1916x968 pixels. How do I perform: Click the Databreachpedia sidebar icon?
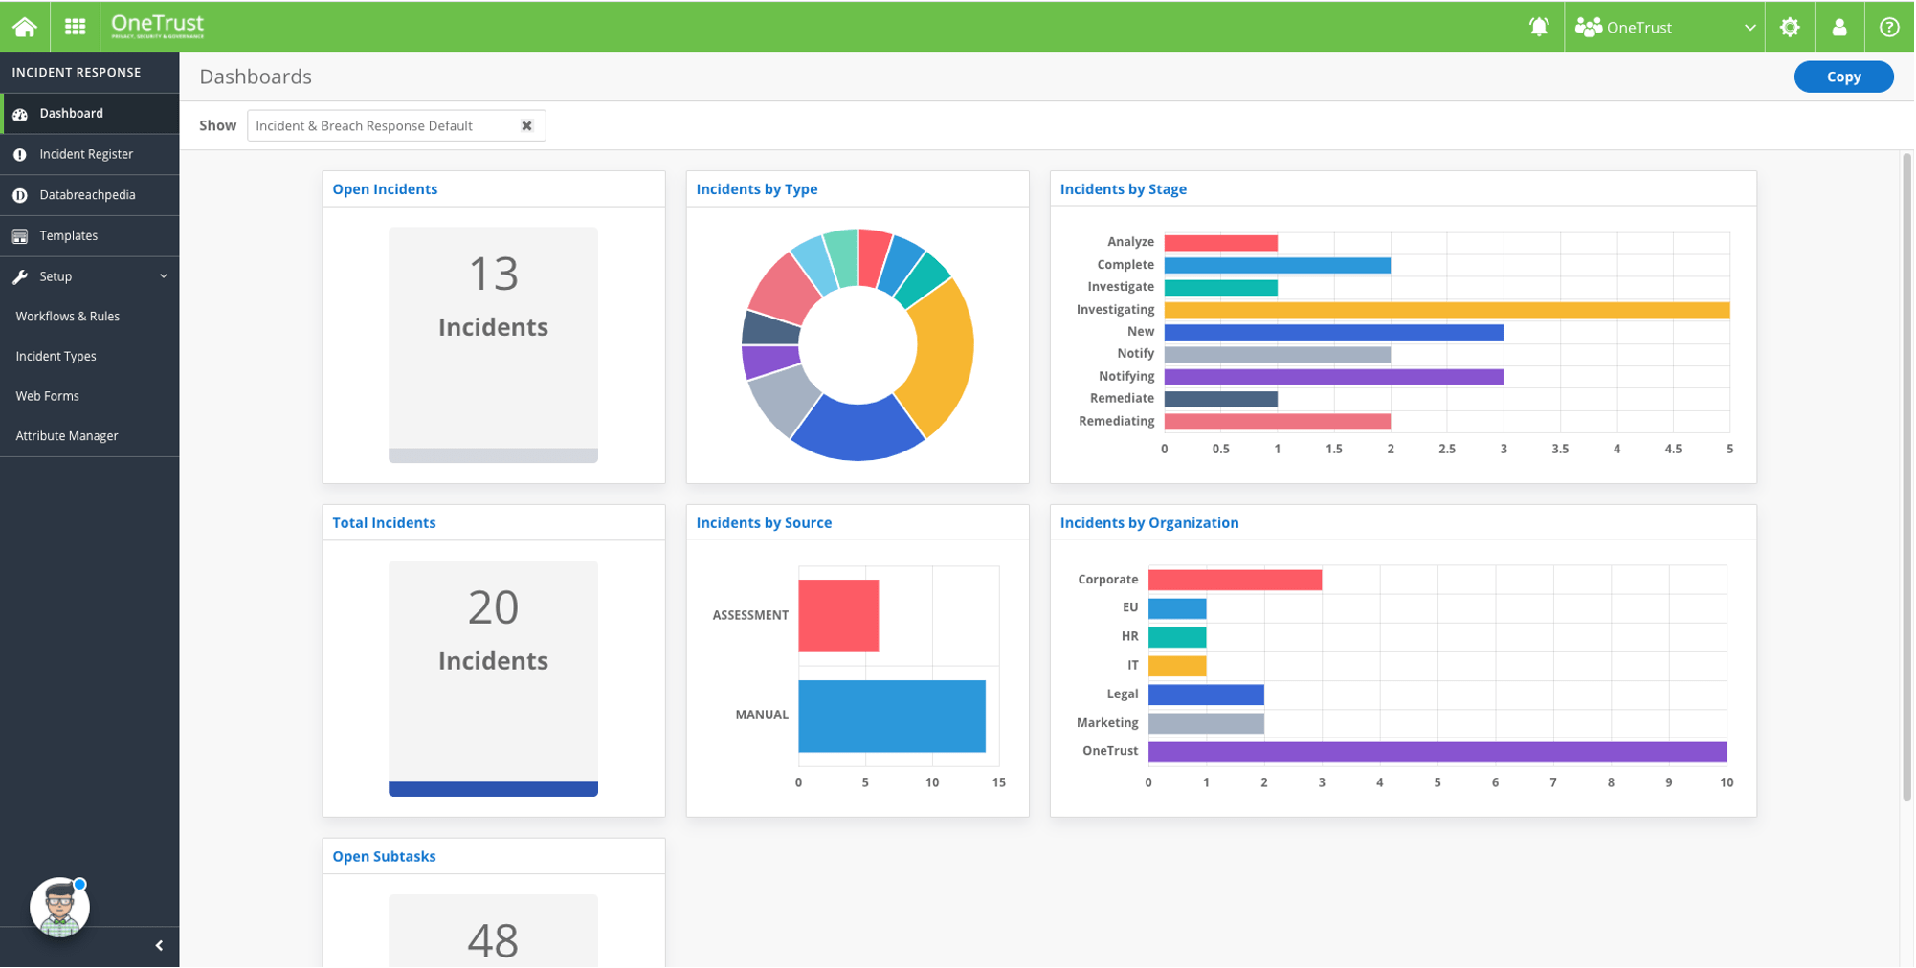click(x=20, y=195)
